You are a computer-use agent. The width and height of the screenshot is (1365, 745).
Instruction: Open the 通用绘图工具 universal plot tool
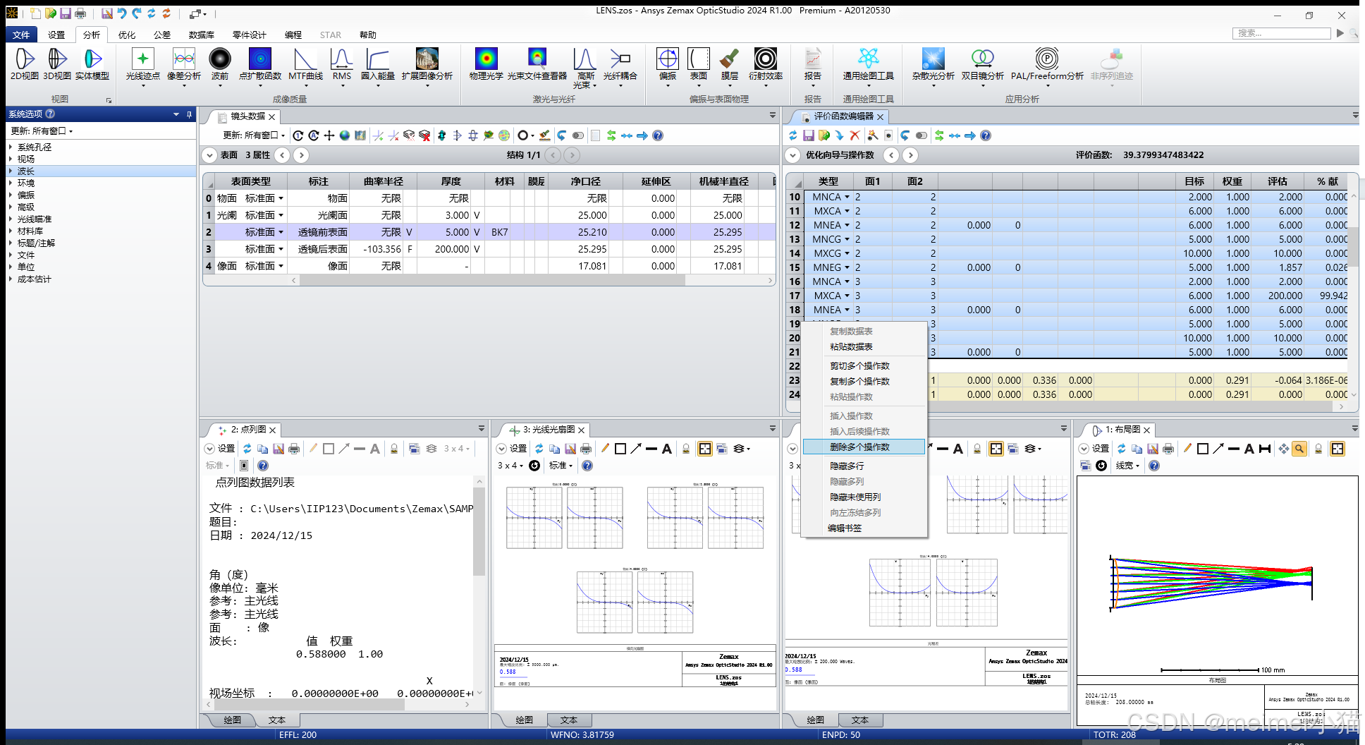tap(869, 67)
